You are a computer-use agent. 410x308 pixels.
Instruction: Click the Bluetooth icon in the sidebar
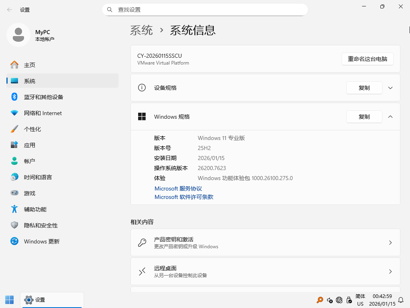[14, 97]
